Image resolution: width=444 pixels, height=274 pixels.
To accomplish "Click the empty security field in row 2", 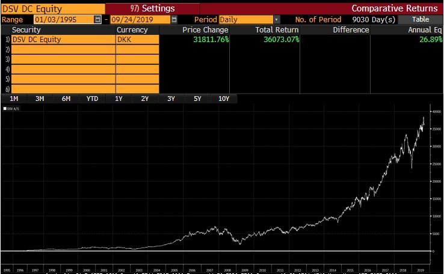I will (63, 49).
